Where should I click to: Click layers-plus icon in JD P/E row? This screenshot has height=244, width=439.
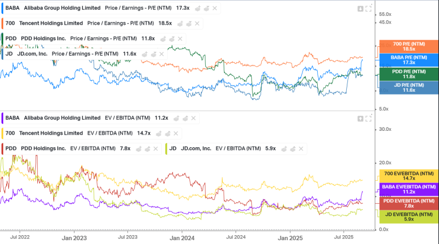click(144, 54)
